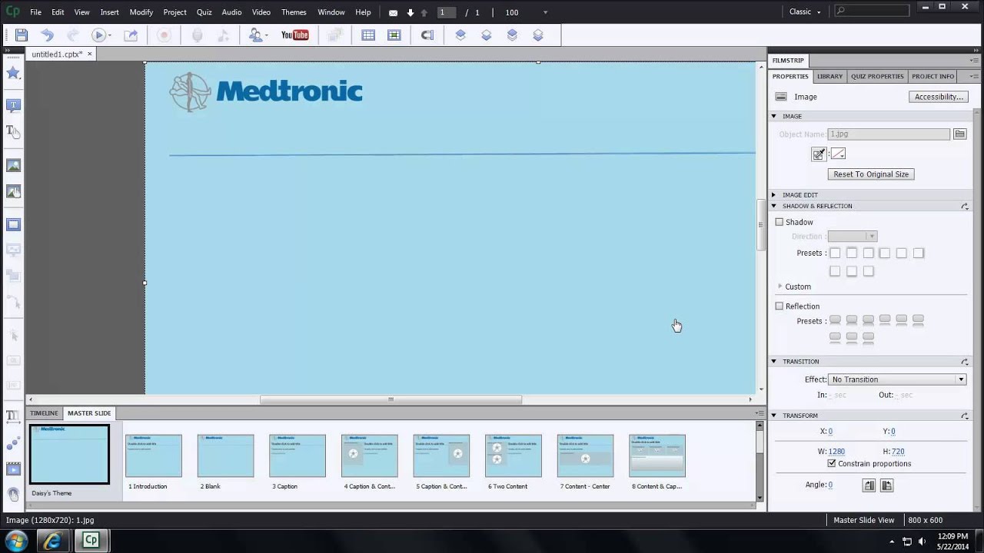
Task: Open the Modify menu
Action: [141, 12]
